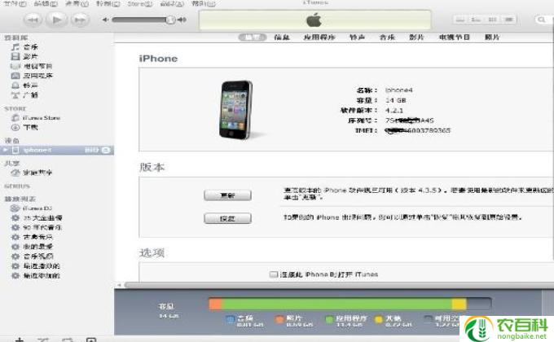Click the play button
Screen dimensions: 554x342
click(x=56, y=20)
